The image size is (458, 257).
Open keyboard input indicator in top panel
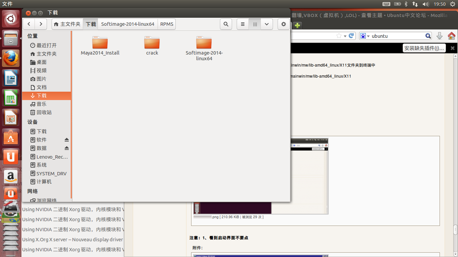coord(386,4)
